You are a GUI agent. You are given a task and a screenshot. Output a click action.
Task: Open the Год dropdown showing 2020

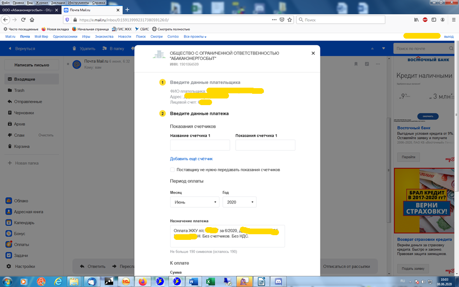[x=239, y=202]
